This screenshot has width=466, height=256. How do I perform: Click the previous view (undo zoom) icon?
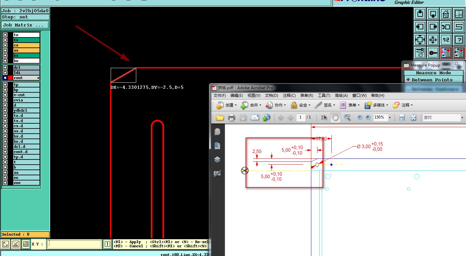[x=446, y=27]
